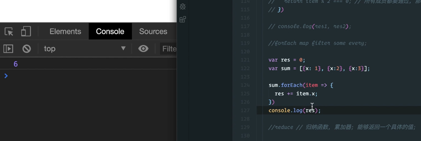
Task: Click the closing '})' on line 126
Action: click(271, 102)
